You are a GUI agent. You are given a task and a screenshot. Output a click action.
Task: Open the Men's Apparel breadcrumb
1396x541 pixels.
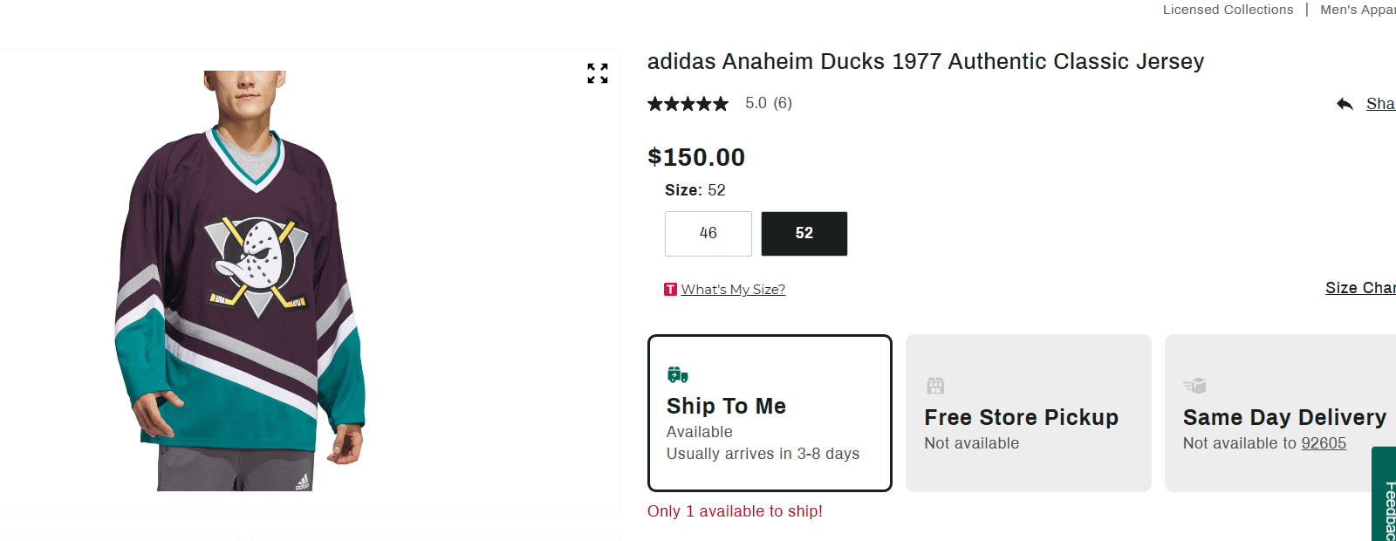[x=1357, y=10]
